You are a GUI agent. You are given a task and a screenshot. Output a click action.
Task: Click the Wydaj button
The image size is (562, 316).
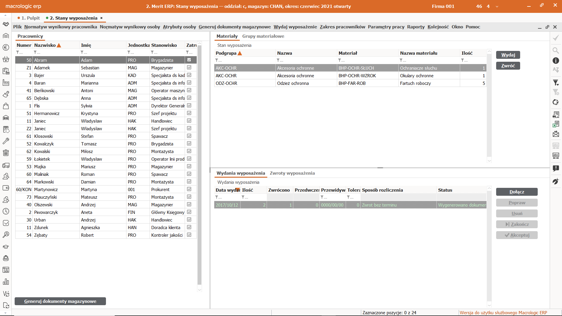point(508,55)
